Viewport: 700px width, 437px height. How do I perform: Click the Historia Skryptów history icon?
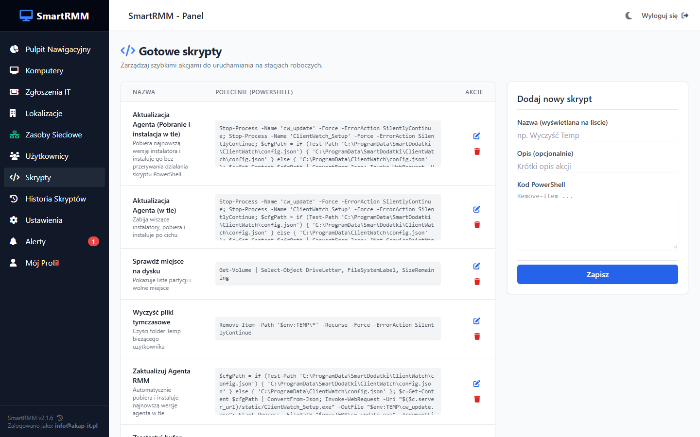point(14,199)
